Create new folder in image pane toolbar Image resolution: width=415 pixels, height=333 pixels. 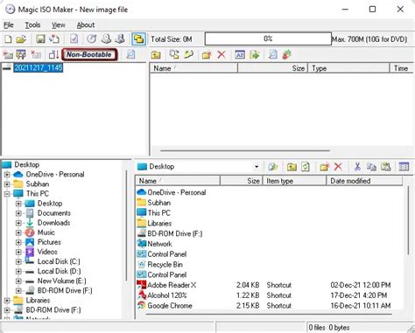coord(207,54)
